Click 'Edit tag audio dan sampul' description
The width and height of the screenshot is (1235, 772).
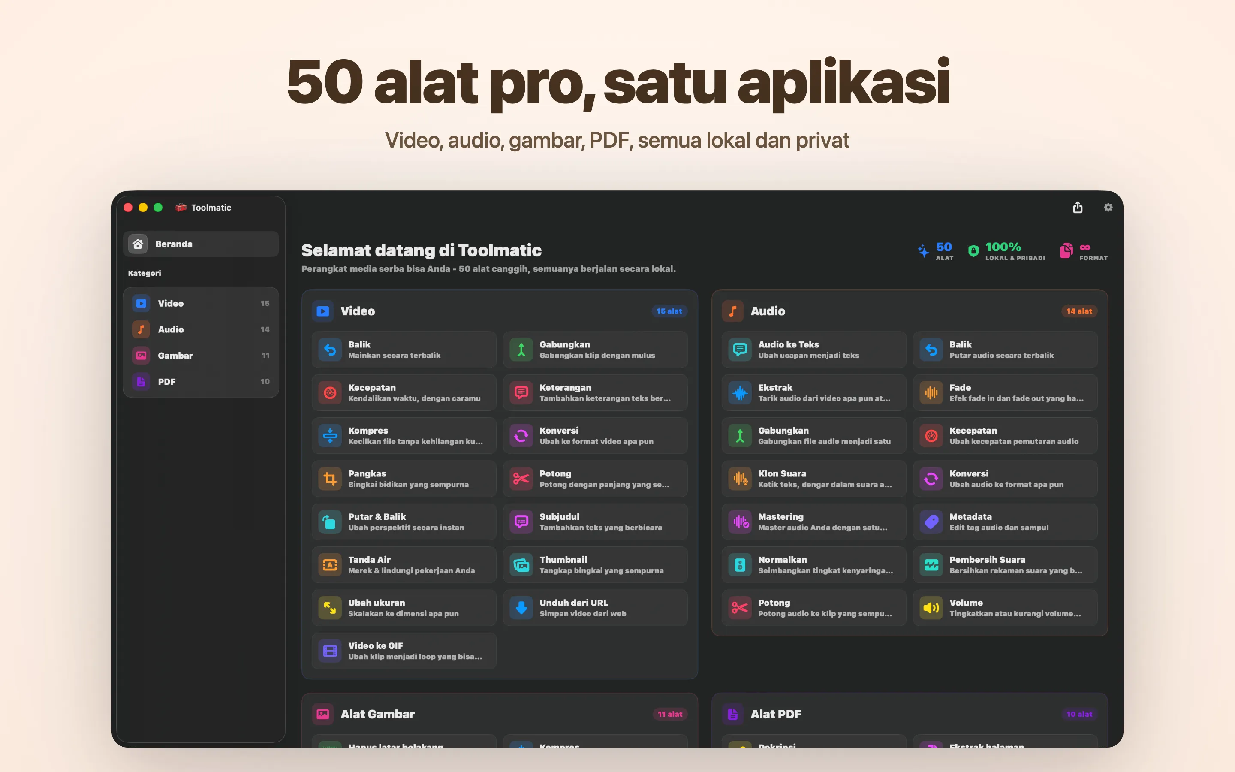click(999, 528)
